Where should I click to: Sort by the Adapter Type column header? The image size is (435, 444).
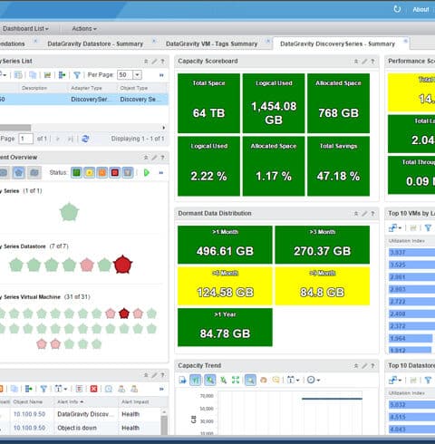pyautogui.click(x=86, y=88)
